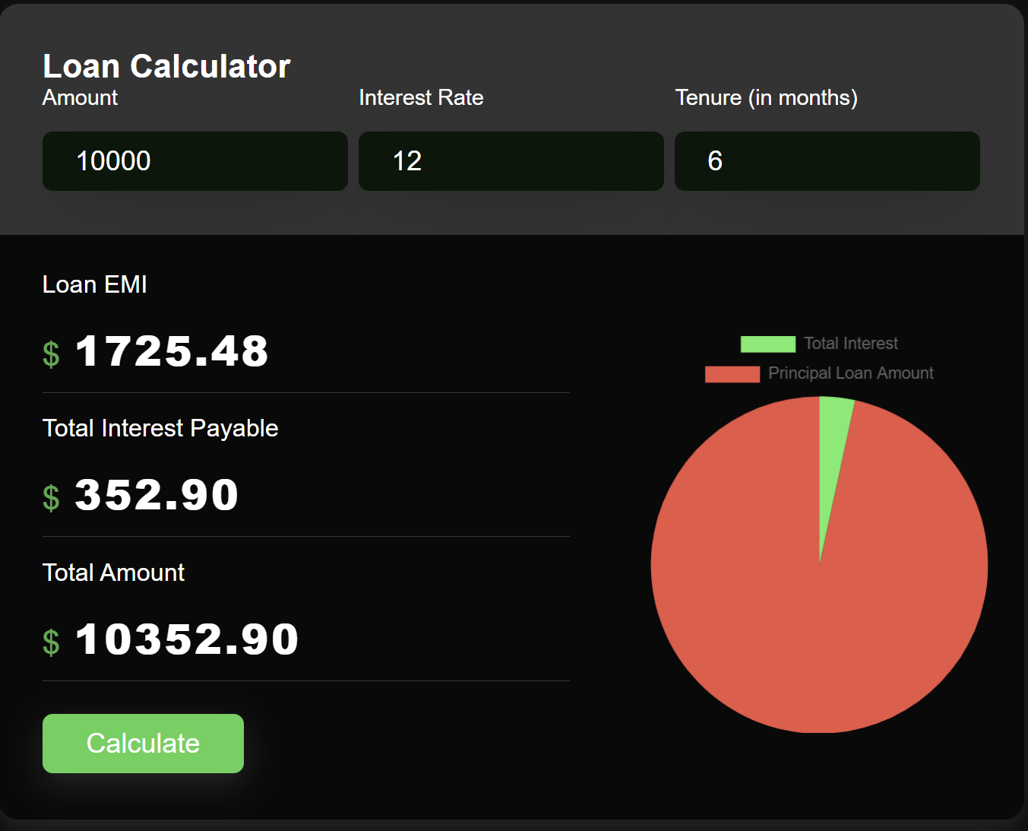Viewport: 1028px width, 831px height.
Task: Toggle the Principal Loan Amount legend swatch
Action: point(732,374)
